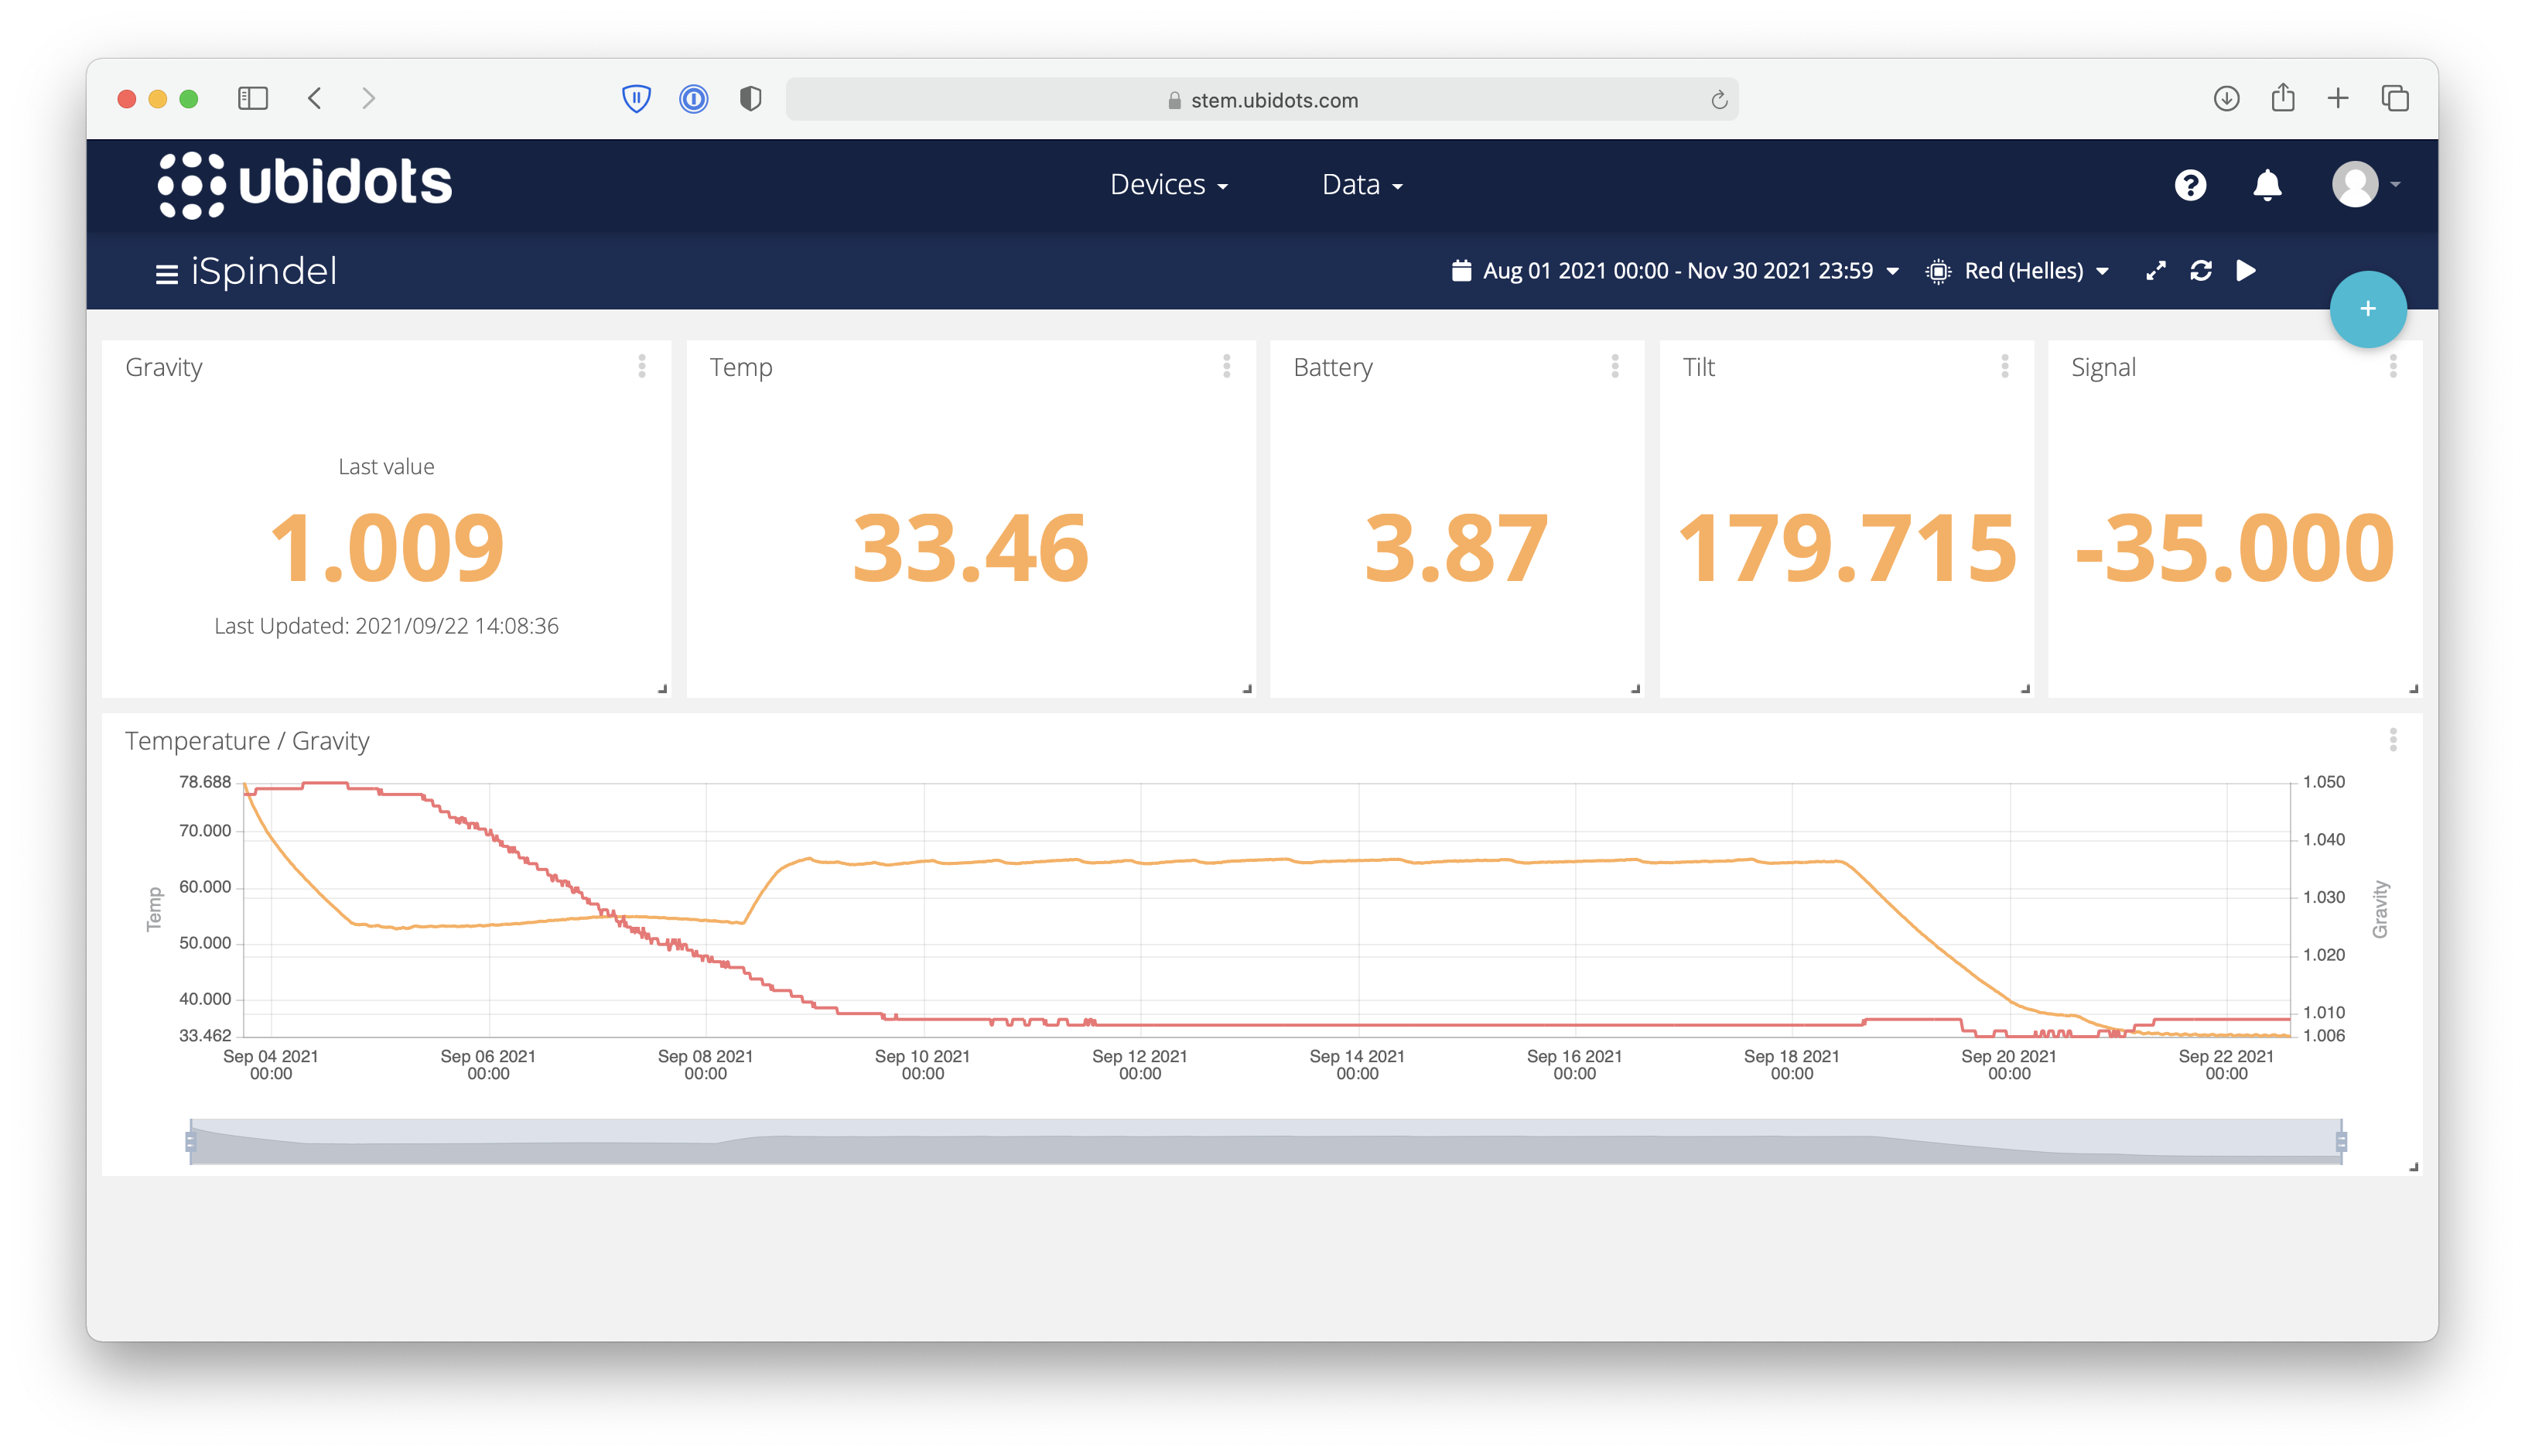
Task: Open Signal widget options menu
Action: coord(2393,367)
